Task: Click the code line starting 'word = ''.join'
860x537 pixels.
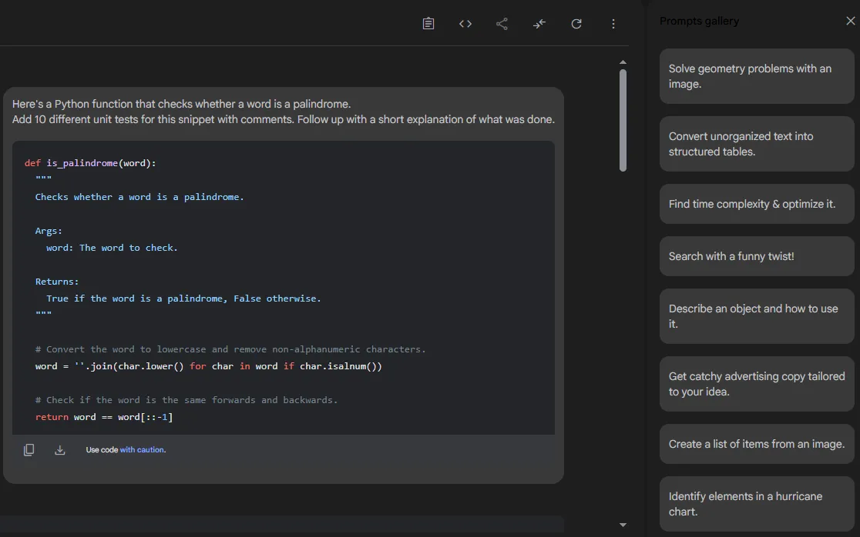Action: (208, 366)
